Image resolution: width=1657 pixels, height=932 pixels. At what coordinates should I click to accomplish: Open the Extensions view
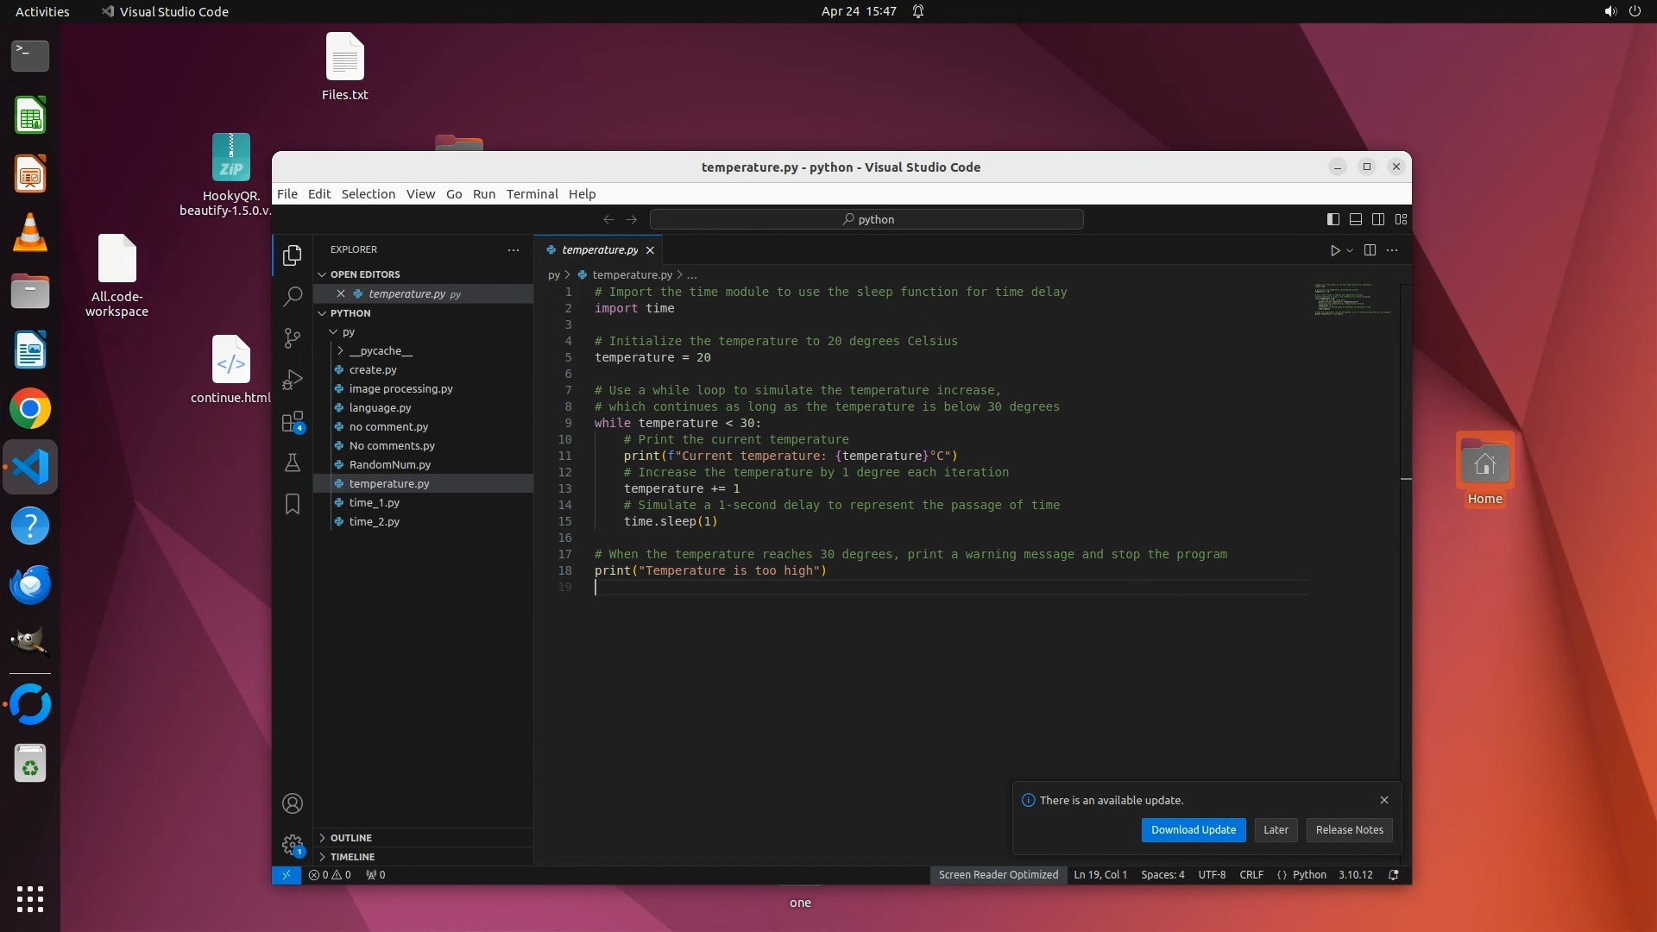click(x=293, y=422)
